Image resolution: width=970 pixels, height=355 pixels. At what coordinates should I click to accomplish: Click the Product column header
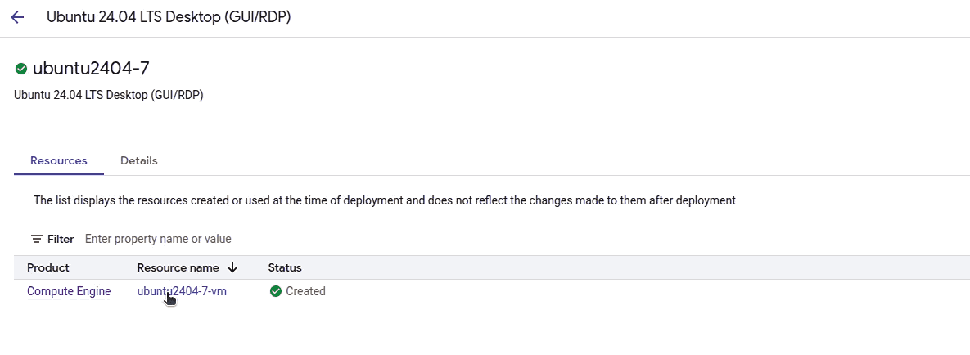[x=48, y=267]
